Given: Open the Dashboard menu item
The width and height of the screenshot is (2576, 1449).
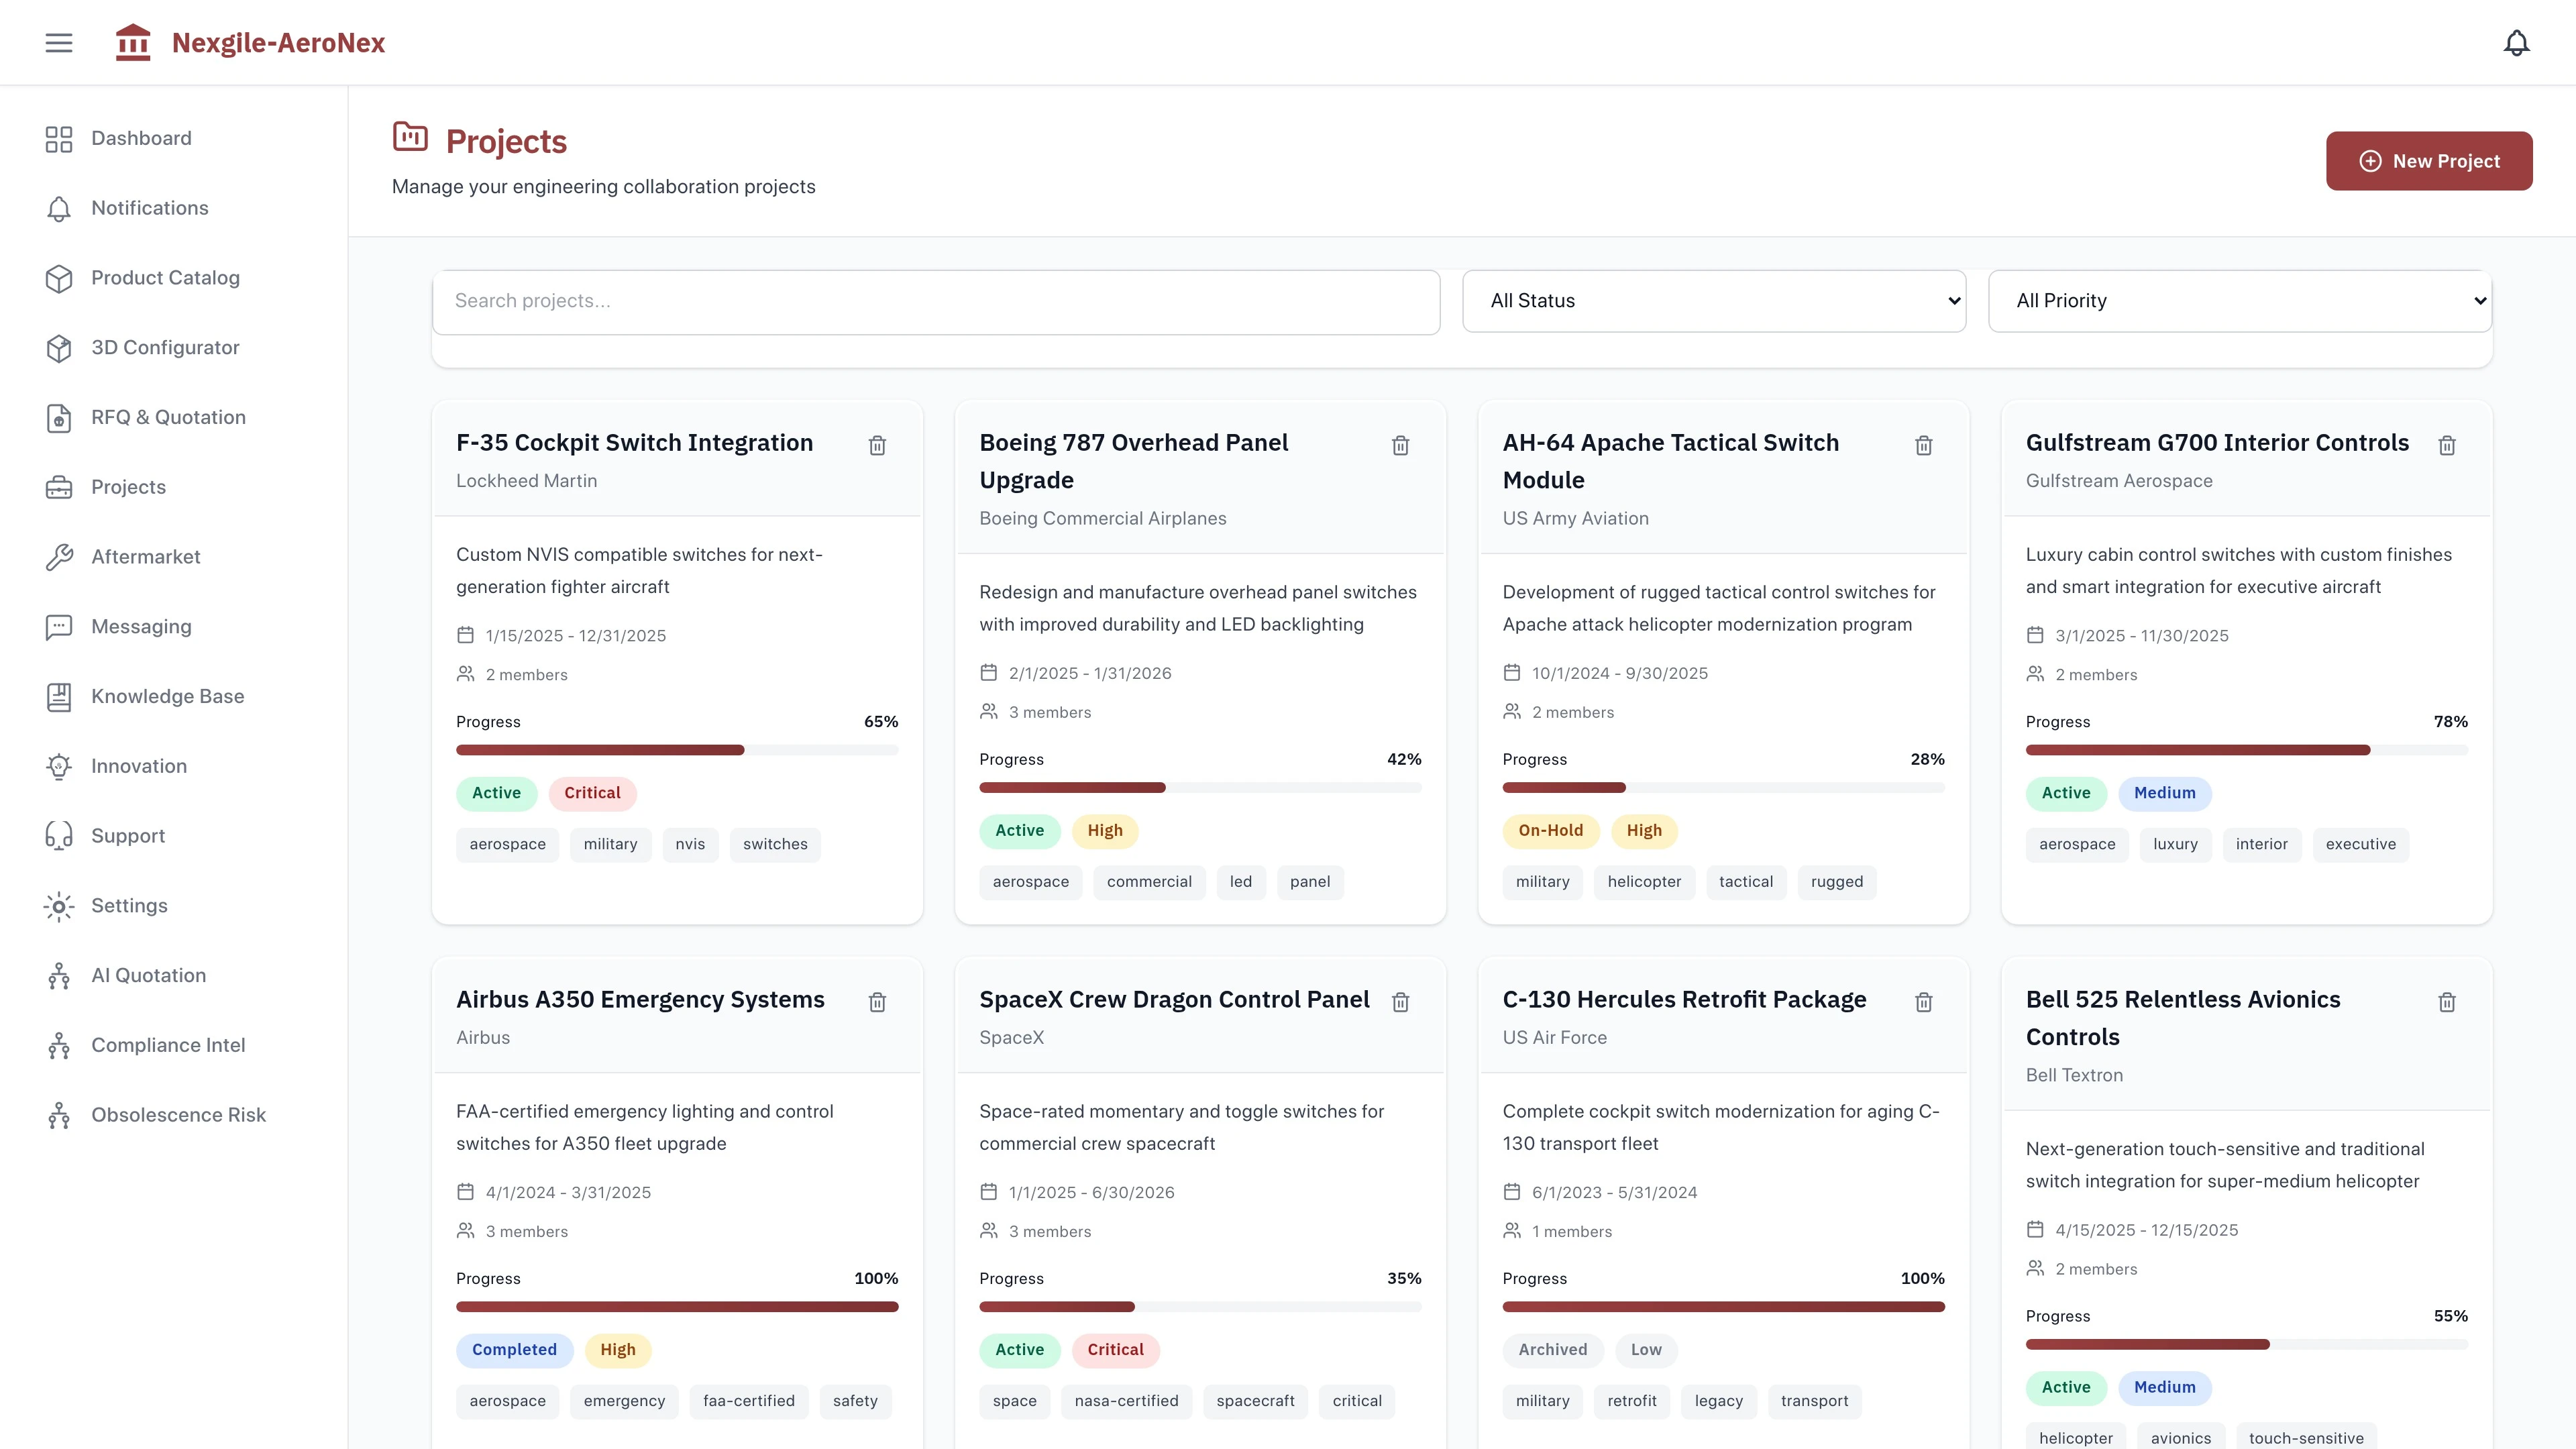Looking at the screenshot, I should [x=141, y=138].
